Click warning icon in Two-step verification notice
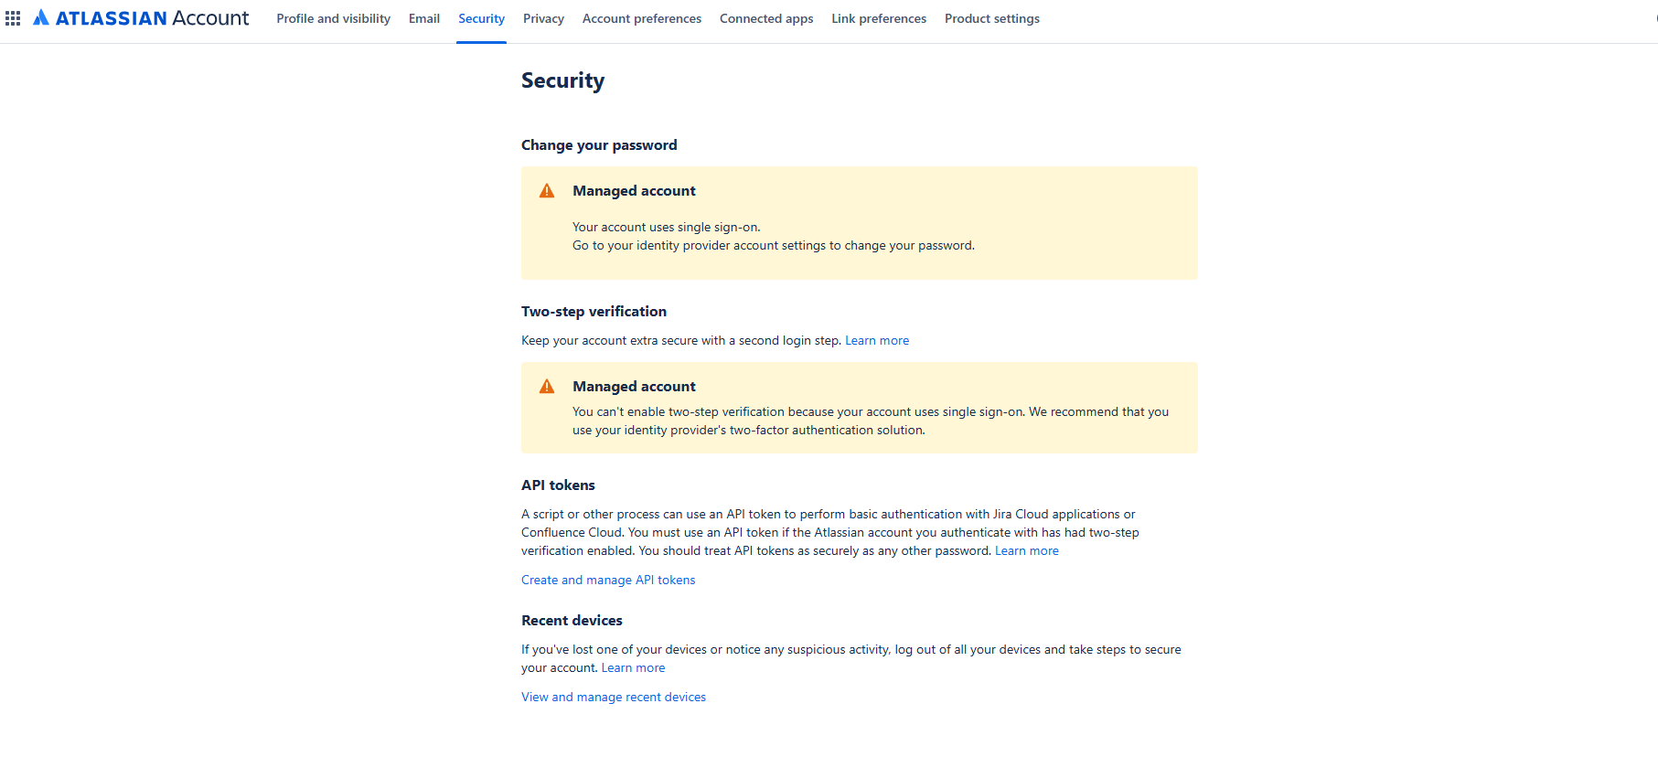The height and width of the screenshot is (778, 1658). click(547, 387)
